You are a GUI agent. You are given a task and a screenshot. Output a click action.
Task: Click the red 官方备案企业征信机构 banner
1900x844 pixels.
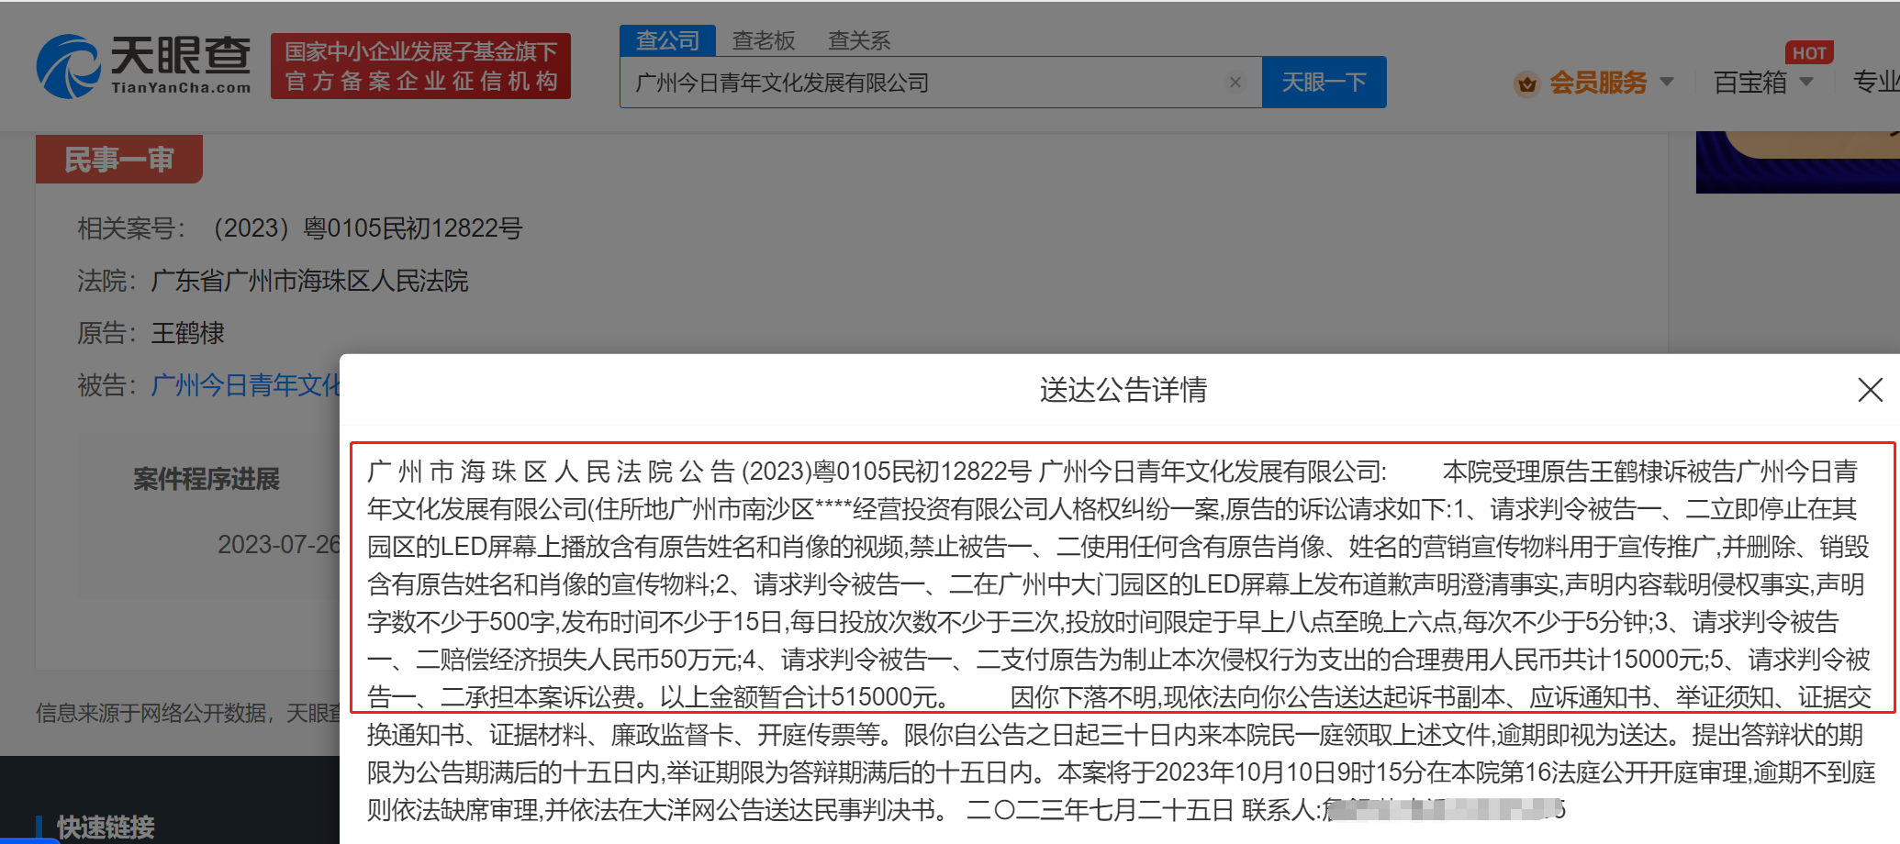pyautogui.click(x=420, y=66)
